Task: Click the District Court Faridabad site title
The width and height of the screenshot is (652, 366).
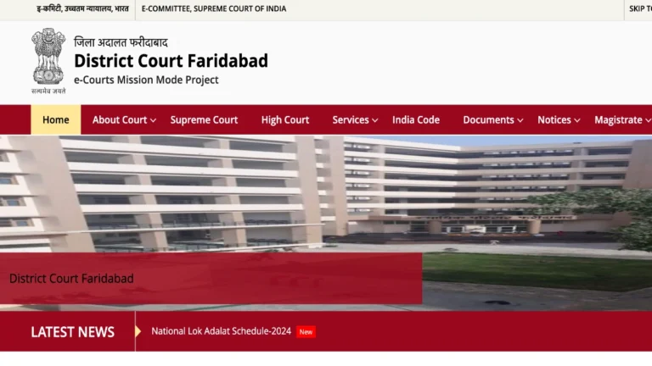Action: [171, 61]
